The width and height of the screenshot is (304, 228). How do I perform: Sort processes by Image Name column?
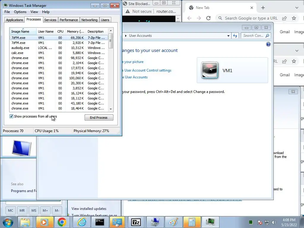(23, 31)
